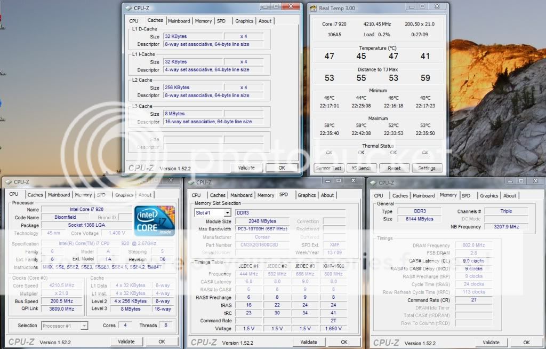Click the title bar icon of the CPU-Z Memory window

point(373,183)
